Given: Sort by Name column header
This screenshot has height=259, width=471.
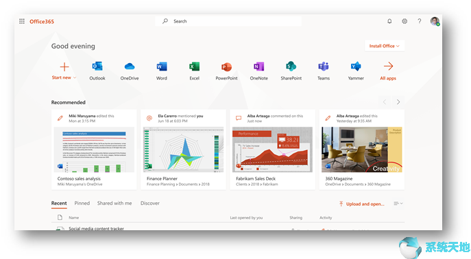Looking at the screenshot, I should click(x=73, y=218).
